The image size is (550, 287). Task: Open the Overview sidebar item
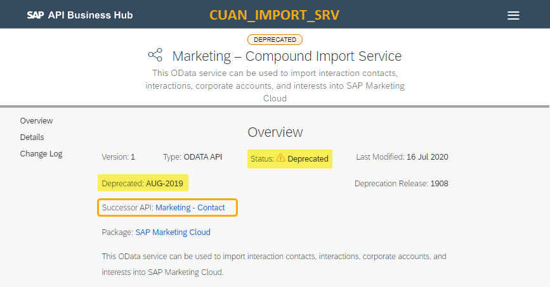coord(36,121)
